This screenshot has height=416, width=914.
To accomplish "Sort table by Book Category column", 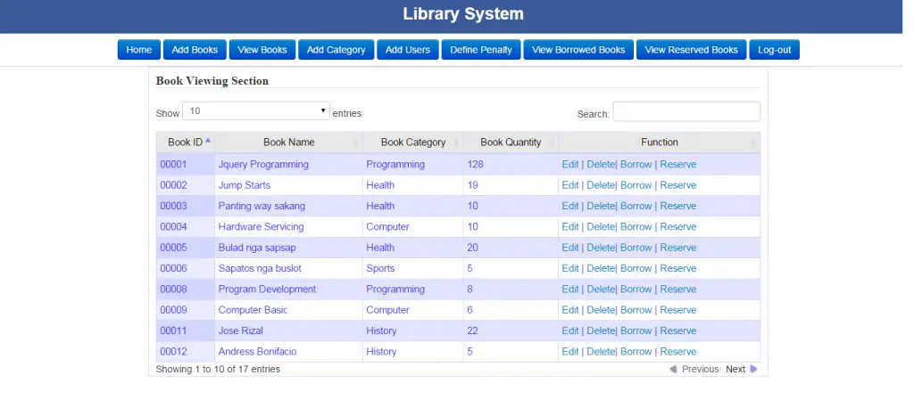I will [x=412, y=143].
